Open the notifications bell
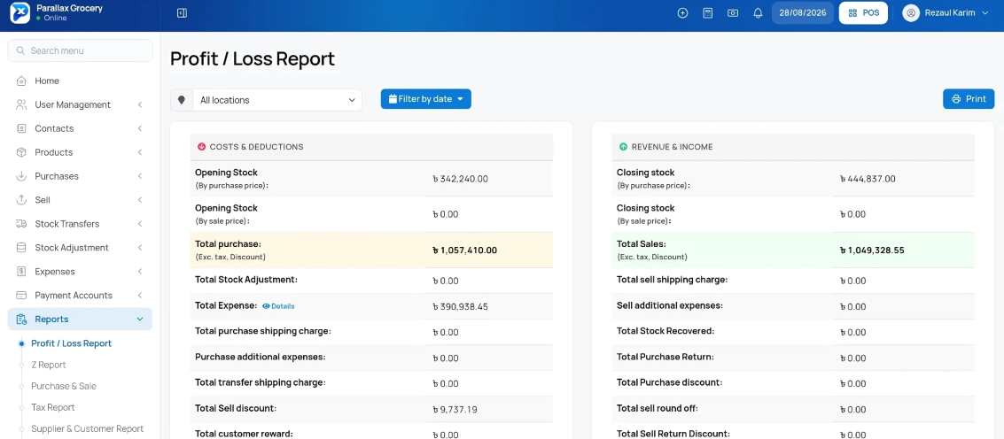1004x439 pixels. click(759, 12)
